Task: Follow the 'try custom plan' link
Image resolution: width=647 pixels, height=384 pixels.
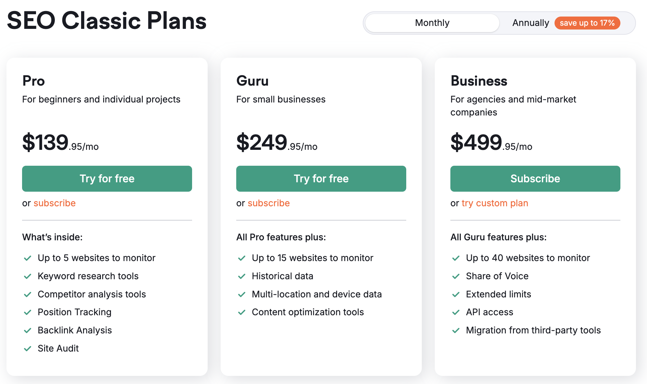Action: (495, 203)
